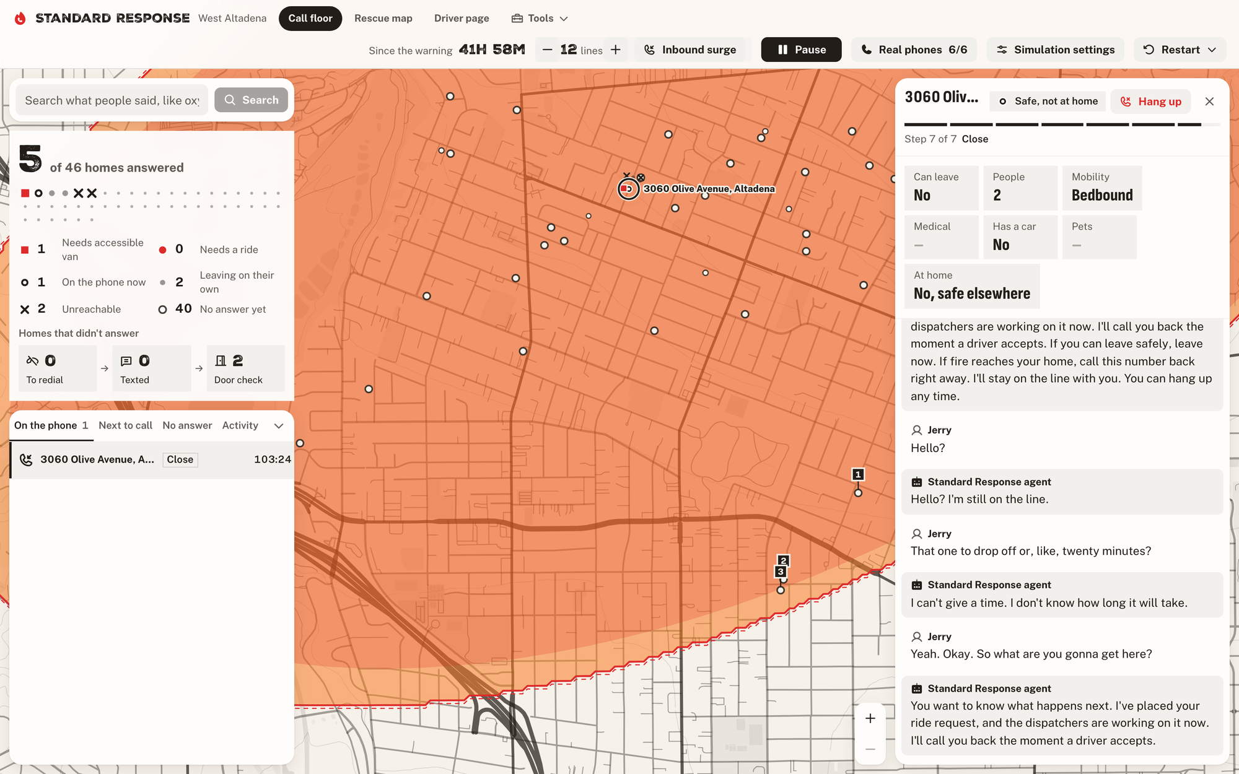Open the Driver page tab
The height and width of the screenshot is (774, 1239).
tap(462, 19)
